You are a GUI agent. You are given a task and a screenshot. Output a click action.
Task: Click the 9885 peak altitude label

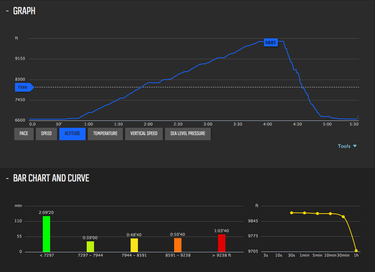tap(270, 43)
